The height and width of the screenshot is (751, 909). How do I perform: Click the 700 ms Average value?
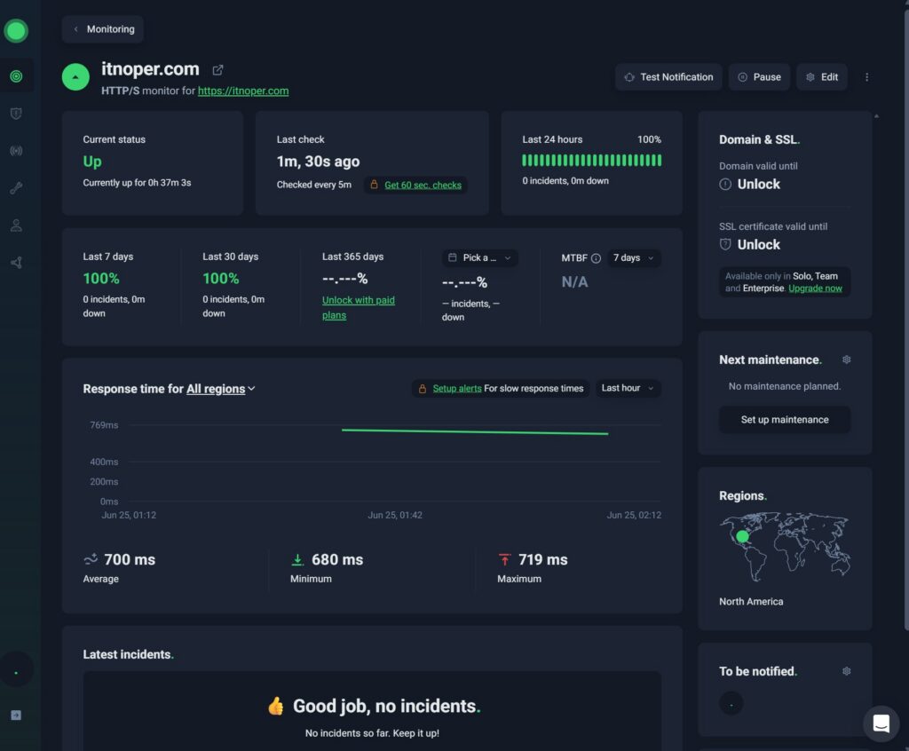tap(130, 559)
